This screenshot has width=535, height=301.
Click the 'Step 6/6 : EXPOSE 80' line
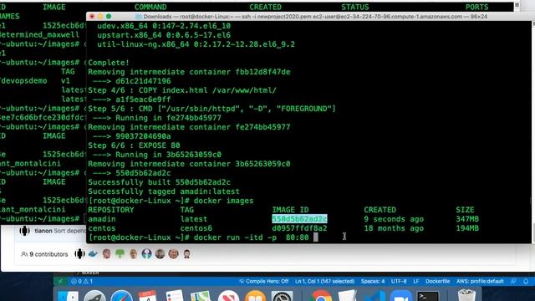click(x=134, y=145)
